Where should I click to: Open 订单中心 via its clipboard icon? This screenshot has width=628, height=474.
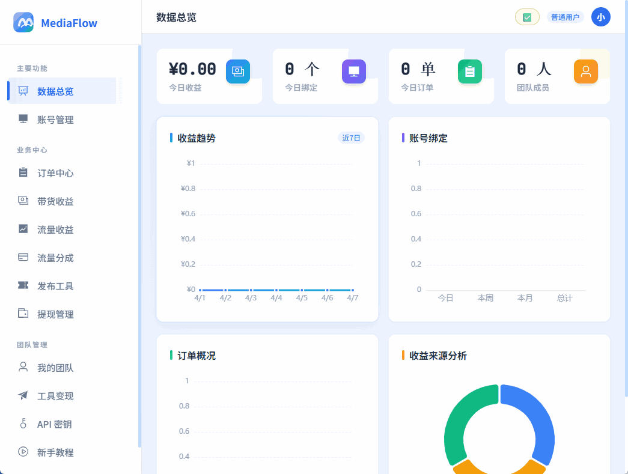tap(23, 173)
